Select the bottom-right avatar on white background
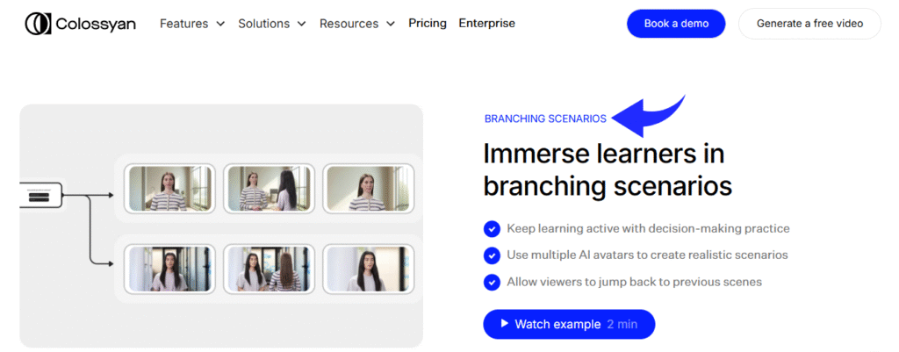This screenshot has height=352, width=899. click(369, 268)
